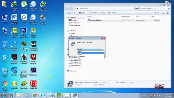Create a New folder in Explorer

[x=112, y=13]
